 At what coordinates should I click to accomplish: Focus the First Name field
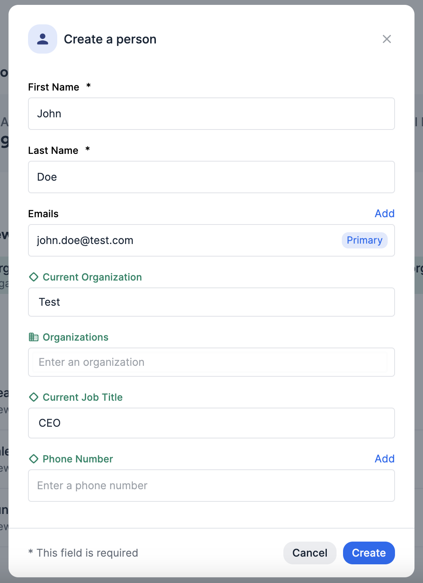pos(211,114)
